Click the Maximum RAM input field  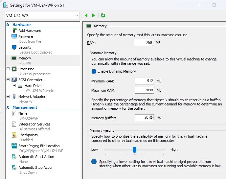click(144, 90)
